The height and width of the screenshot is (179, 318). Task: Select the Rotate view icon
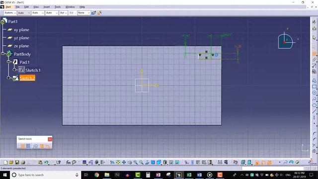pyautogui.click(x=130, y=163)
